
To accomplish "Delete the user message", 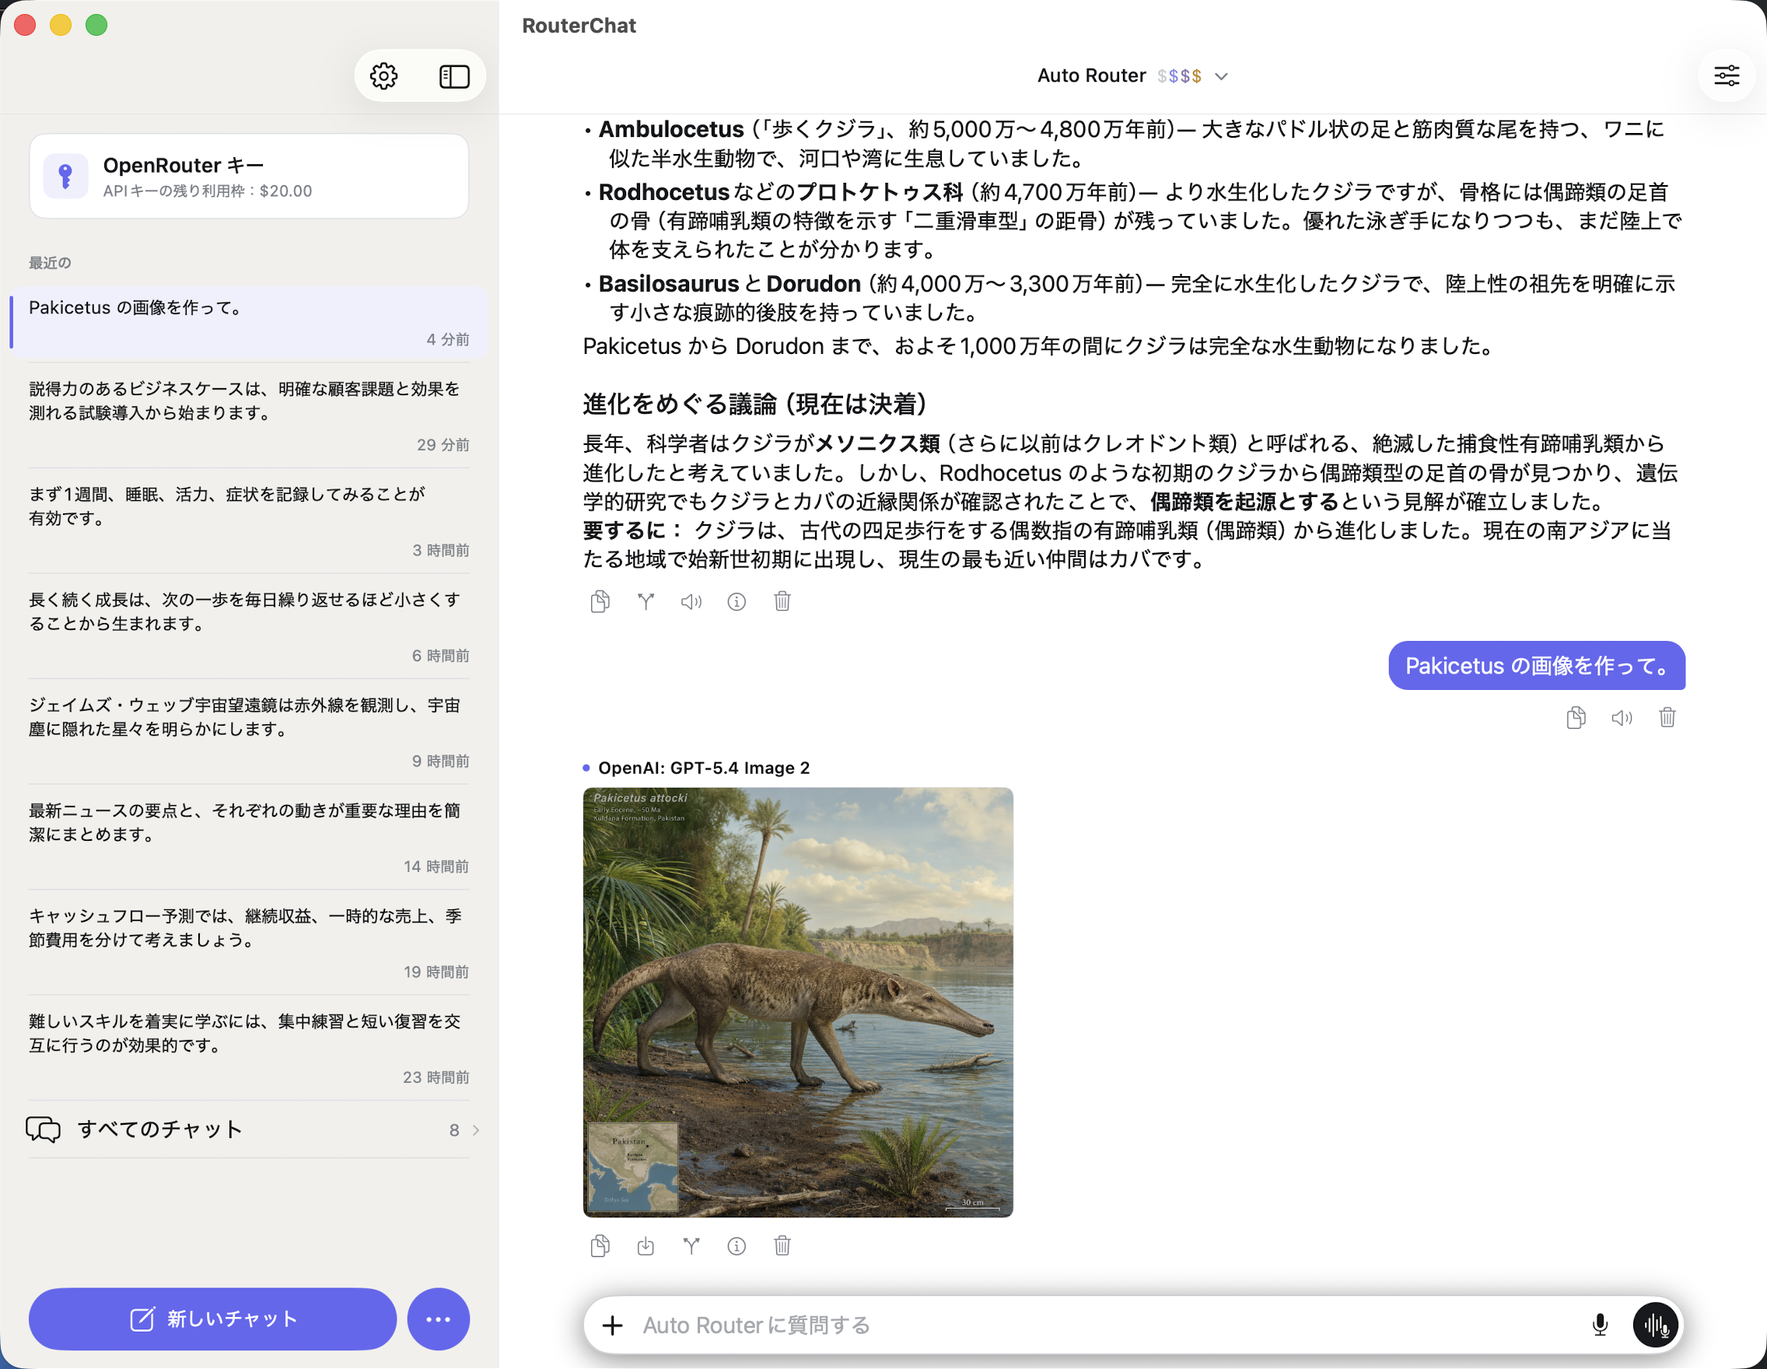I will point(1667,718).
